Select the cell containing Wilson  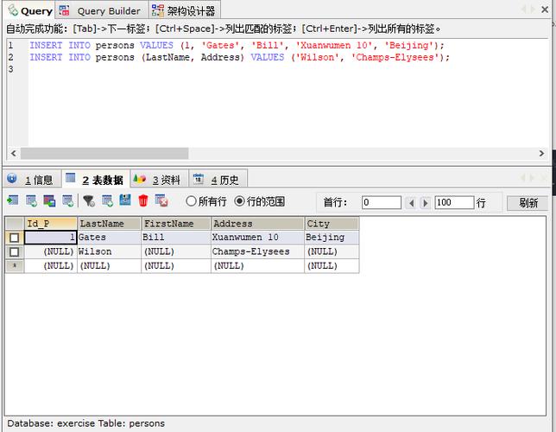click(x=109, y=251)
